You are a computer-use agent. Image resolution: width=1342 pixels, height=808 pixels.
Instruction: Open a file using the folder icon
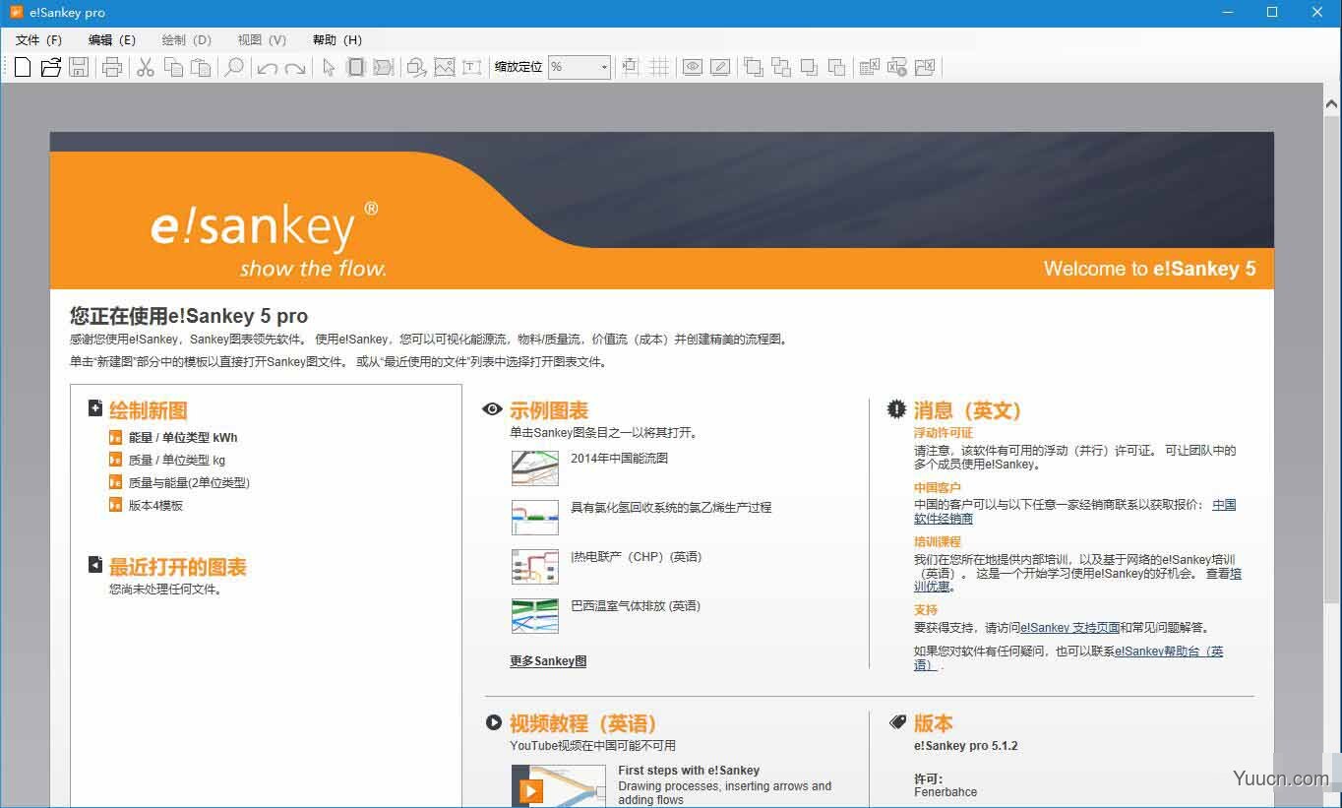50,67
